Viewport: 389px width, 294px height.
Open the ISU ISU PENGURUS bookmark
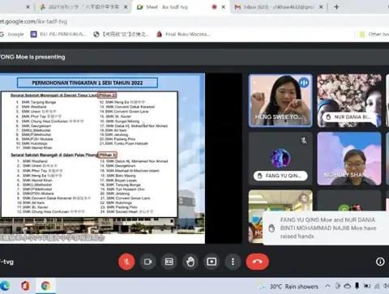pos(59,34)
